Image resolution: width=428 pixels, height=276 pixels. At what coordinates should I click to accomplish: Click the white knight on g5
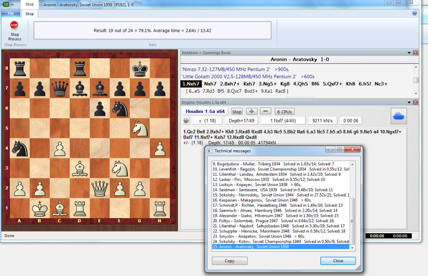pos(139,127)
